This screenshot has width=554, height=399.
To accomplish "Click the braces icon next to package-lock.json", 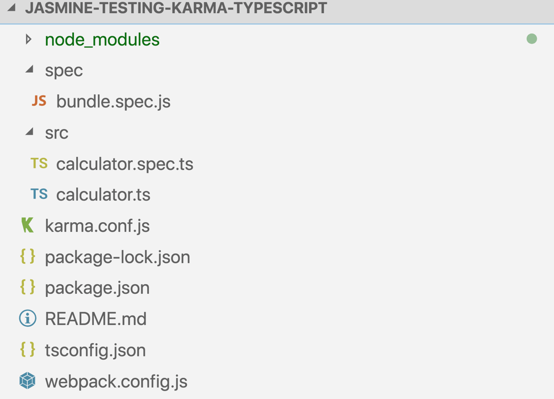I will tap(28, 256).
